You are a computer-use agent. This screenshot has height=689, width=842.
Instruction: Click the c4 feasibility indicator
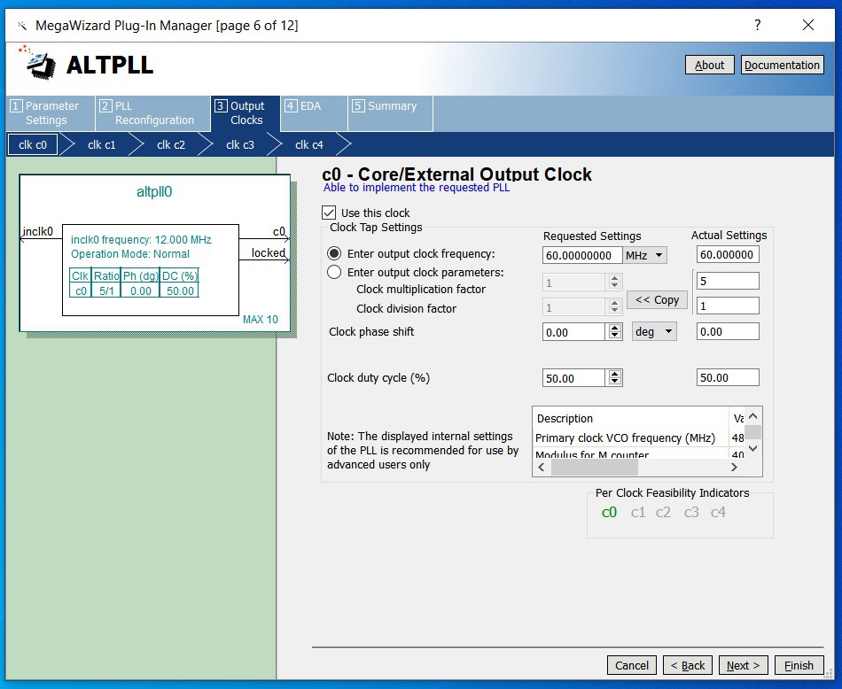click(718, 513)
